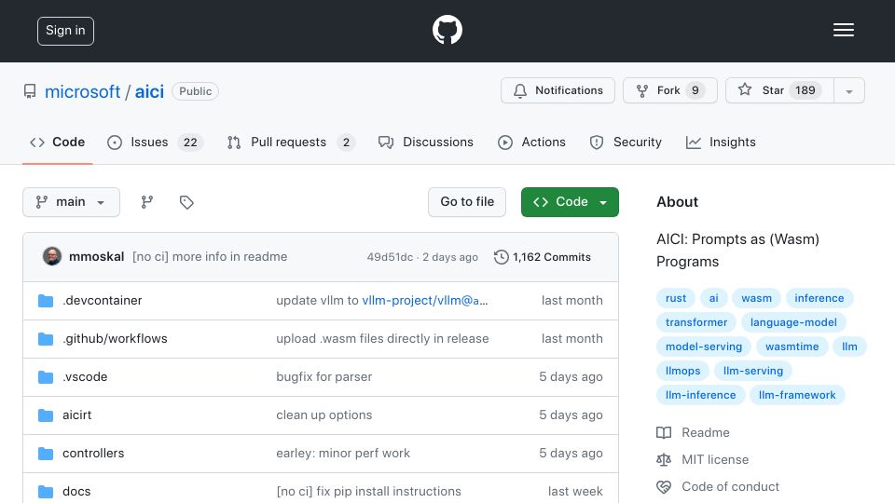Click the language-model topic tag
Image resolution: width=895 pixels, height=503 pixels.
coord(793,322)
